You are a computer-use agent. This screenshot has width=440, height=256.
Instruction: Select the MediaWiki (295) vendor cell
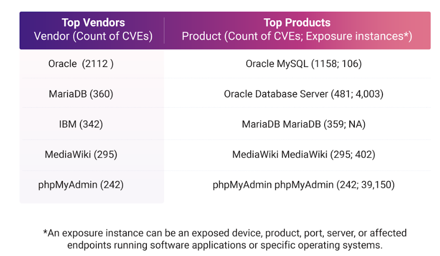point(81,154)
